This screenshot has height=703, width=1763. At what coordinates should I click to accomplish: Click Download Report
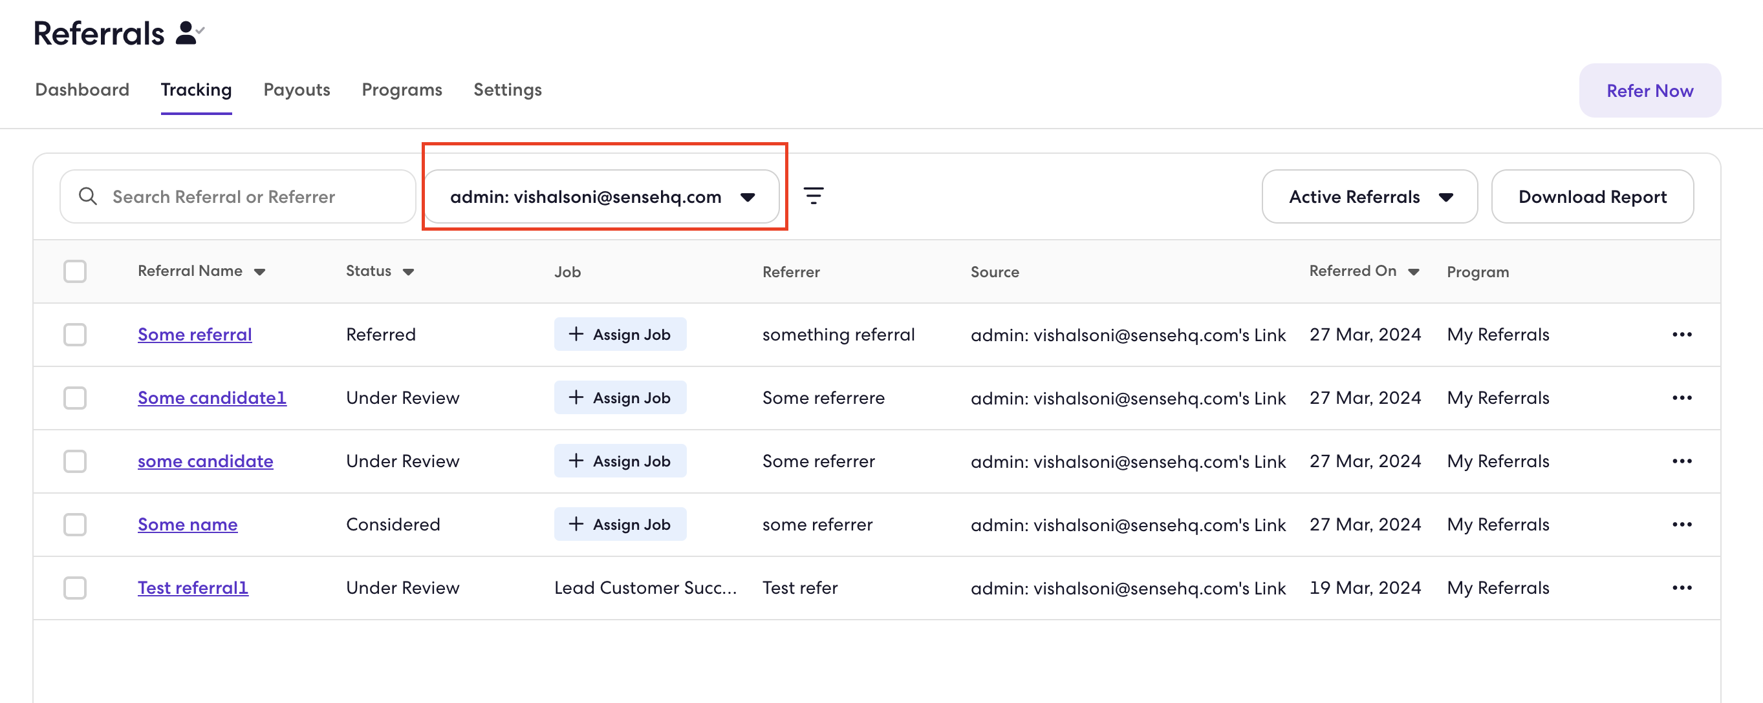pyautogui.click(x=1592, y=196)
